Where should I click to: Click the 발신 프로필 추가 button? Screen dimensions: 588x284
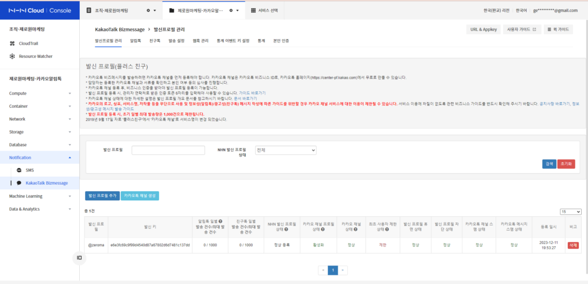(x=102, y=196)
